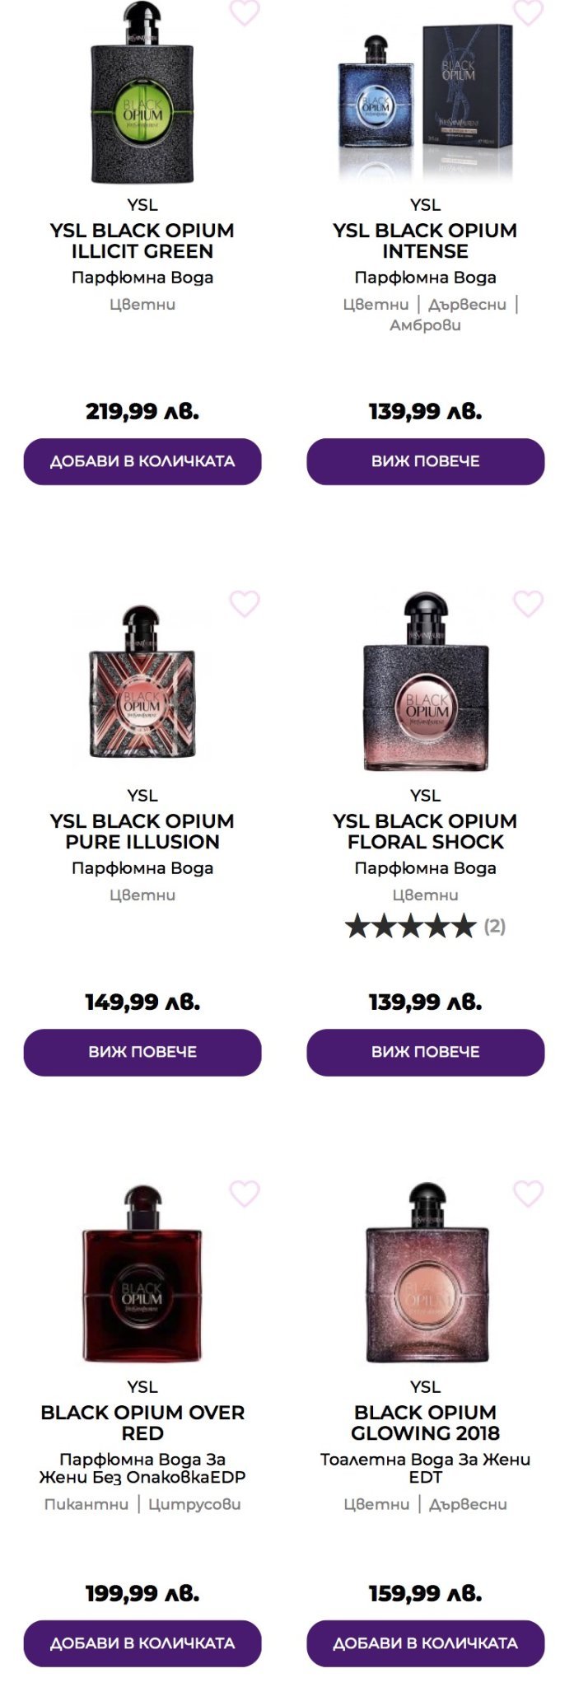
Task: Add Black Opium Glowing 2018 to cart
Action: (x=426, y=1643)
